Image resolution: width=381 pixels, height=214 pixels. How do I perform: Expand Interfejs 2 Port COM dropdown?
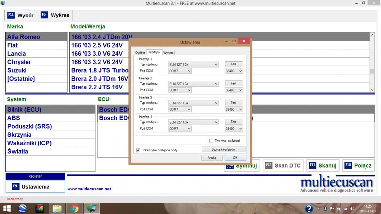tap(180, 90)
